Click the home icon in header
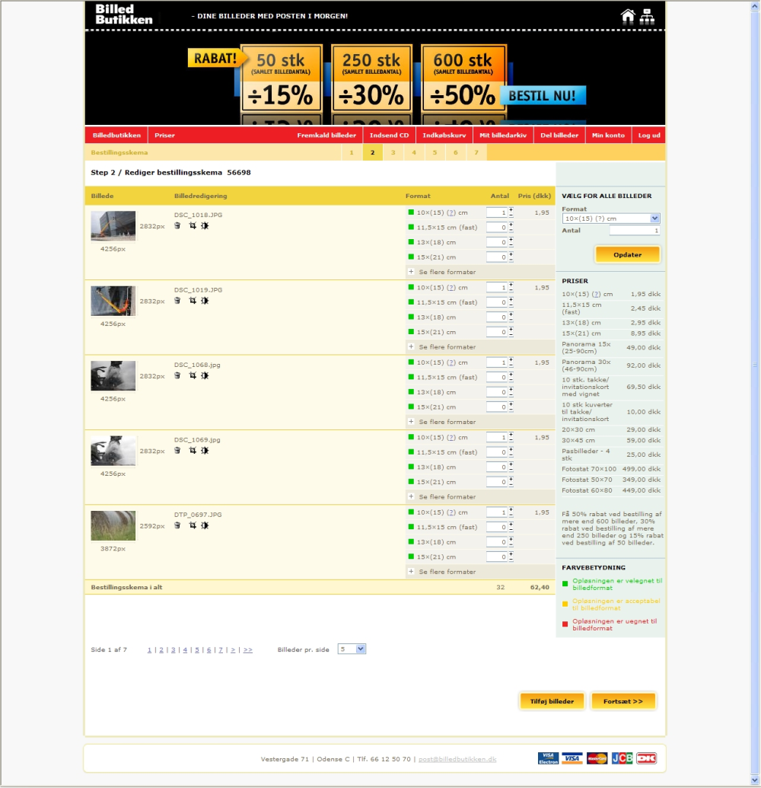This screenshot has width=761, height=788. 627,16
